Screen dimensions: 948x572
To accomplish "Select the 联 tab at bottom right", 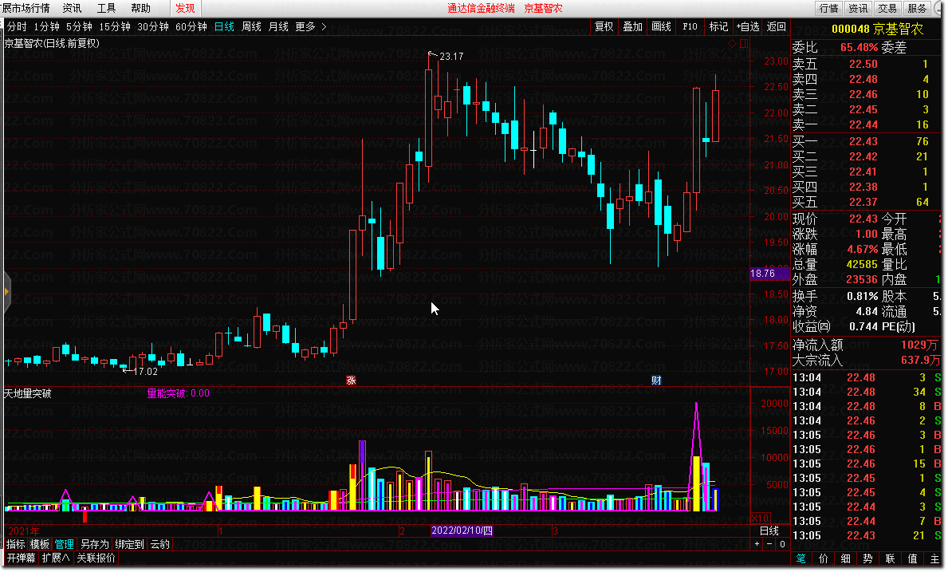I will pyautogui.click(x=890, y=558).
